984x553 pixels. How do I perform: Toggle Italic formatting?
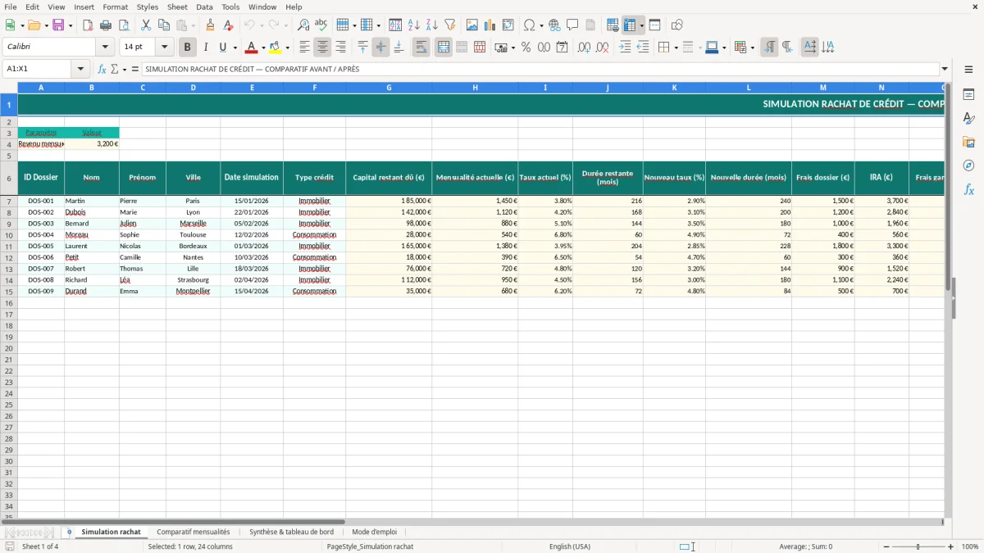(x=205, y=48)
